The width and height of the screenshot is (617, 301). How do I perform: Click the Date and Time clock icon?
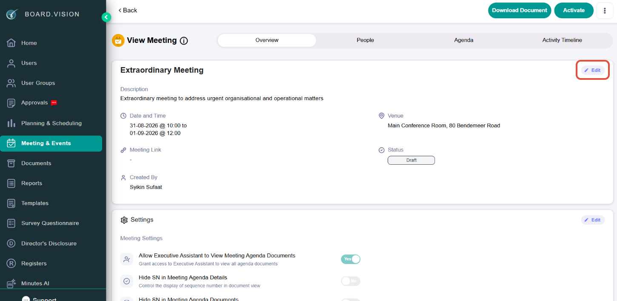pos(123,116)
